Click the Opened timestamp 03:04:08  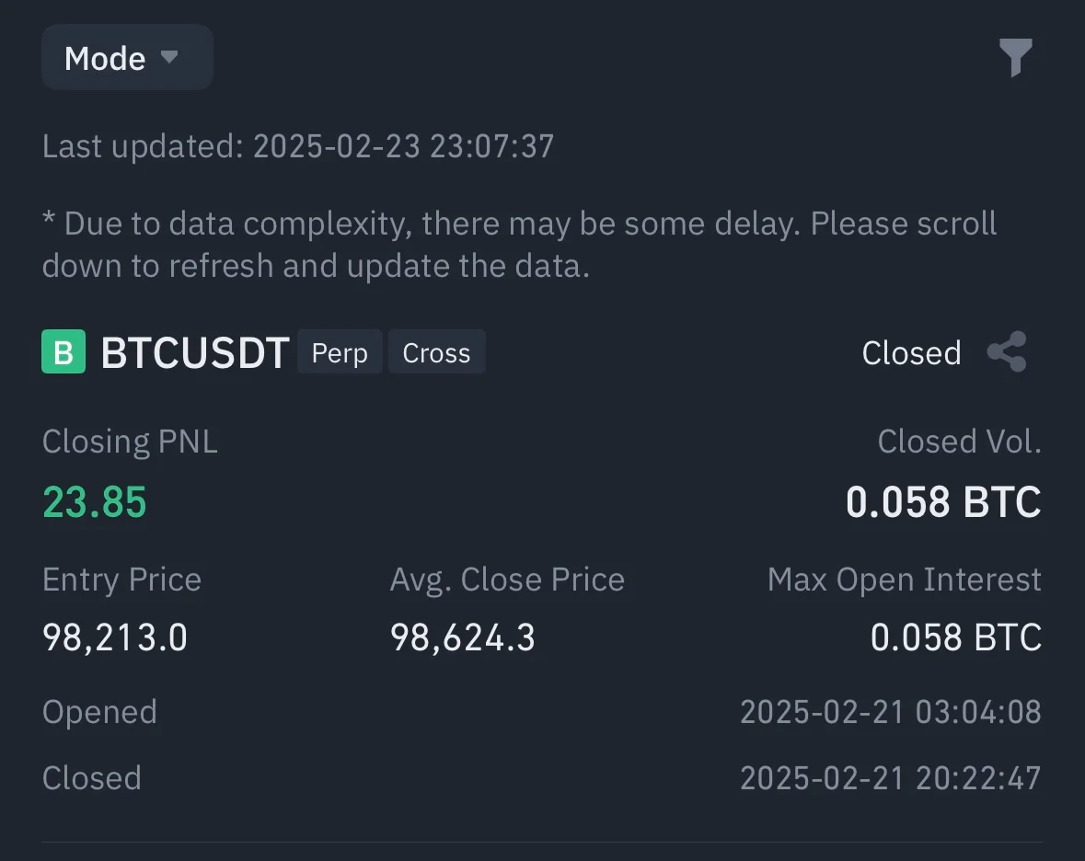tap(890, 712)
